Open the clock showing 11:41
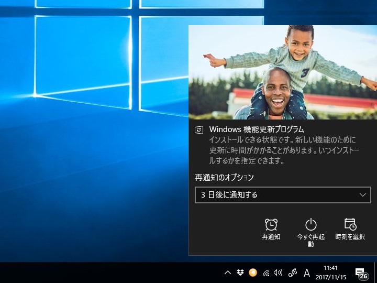 tap(331, 273)
